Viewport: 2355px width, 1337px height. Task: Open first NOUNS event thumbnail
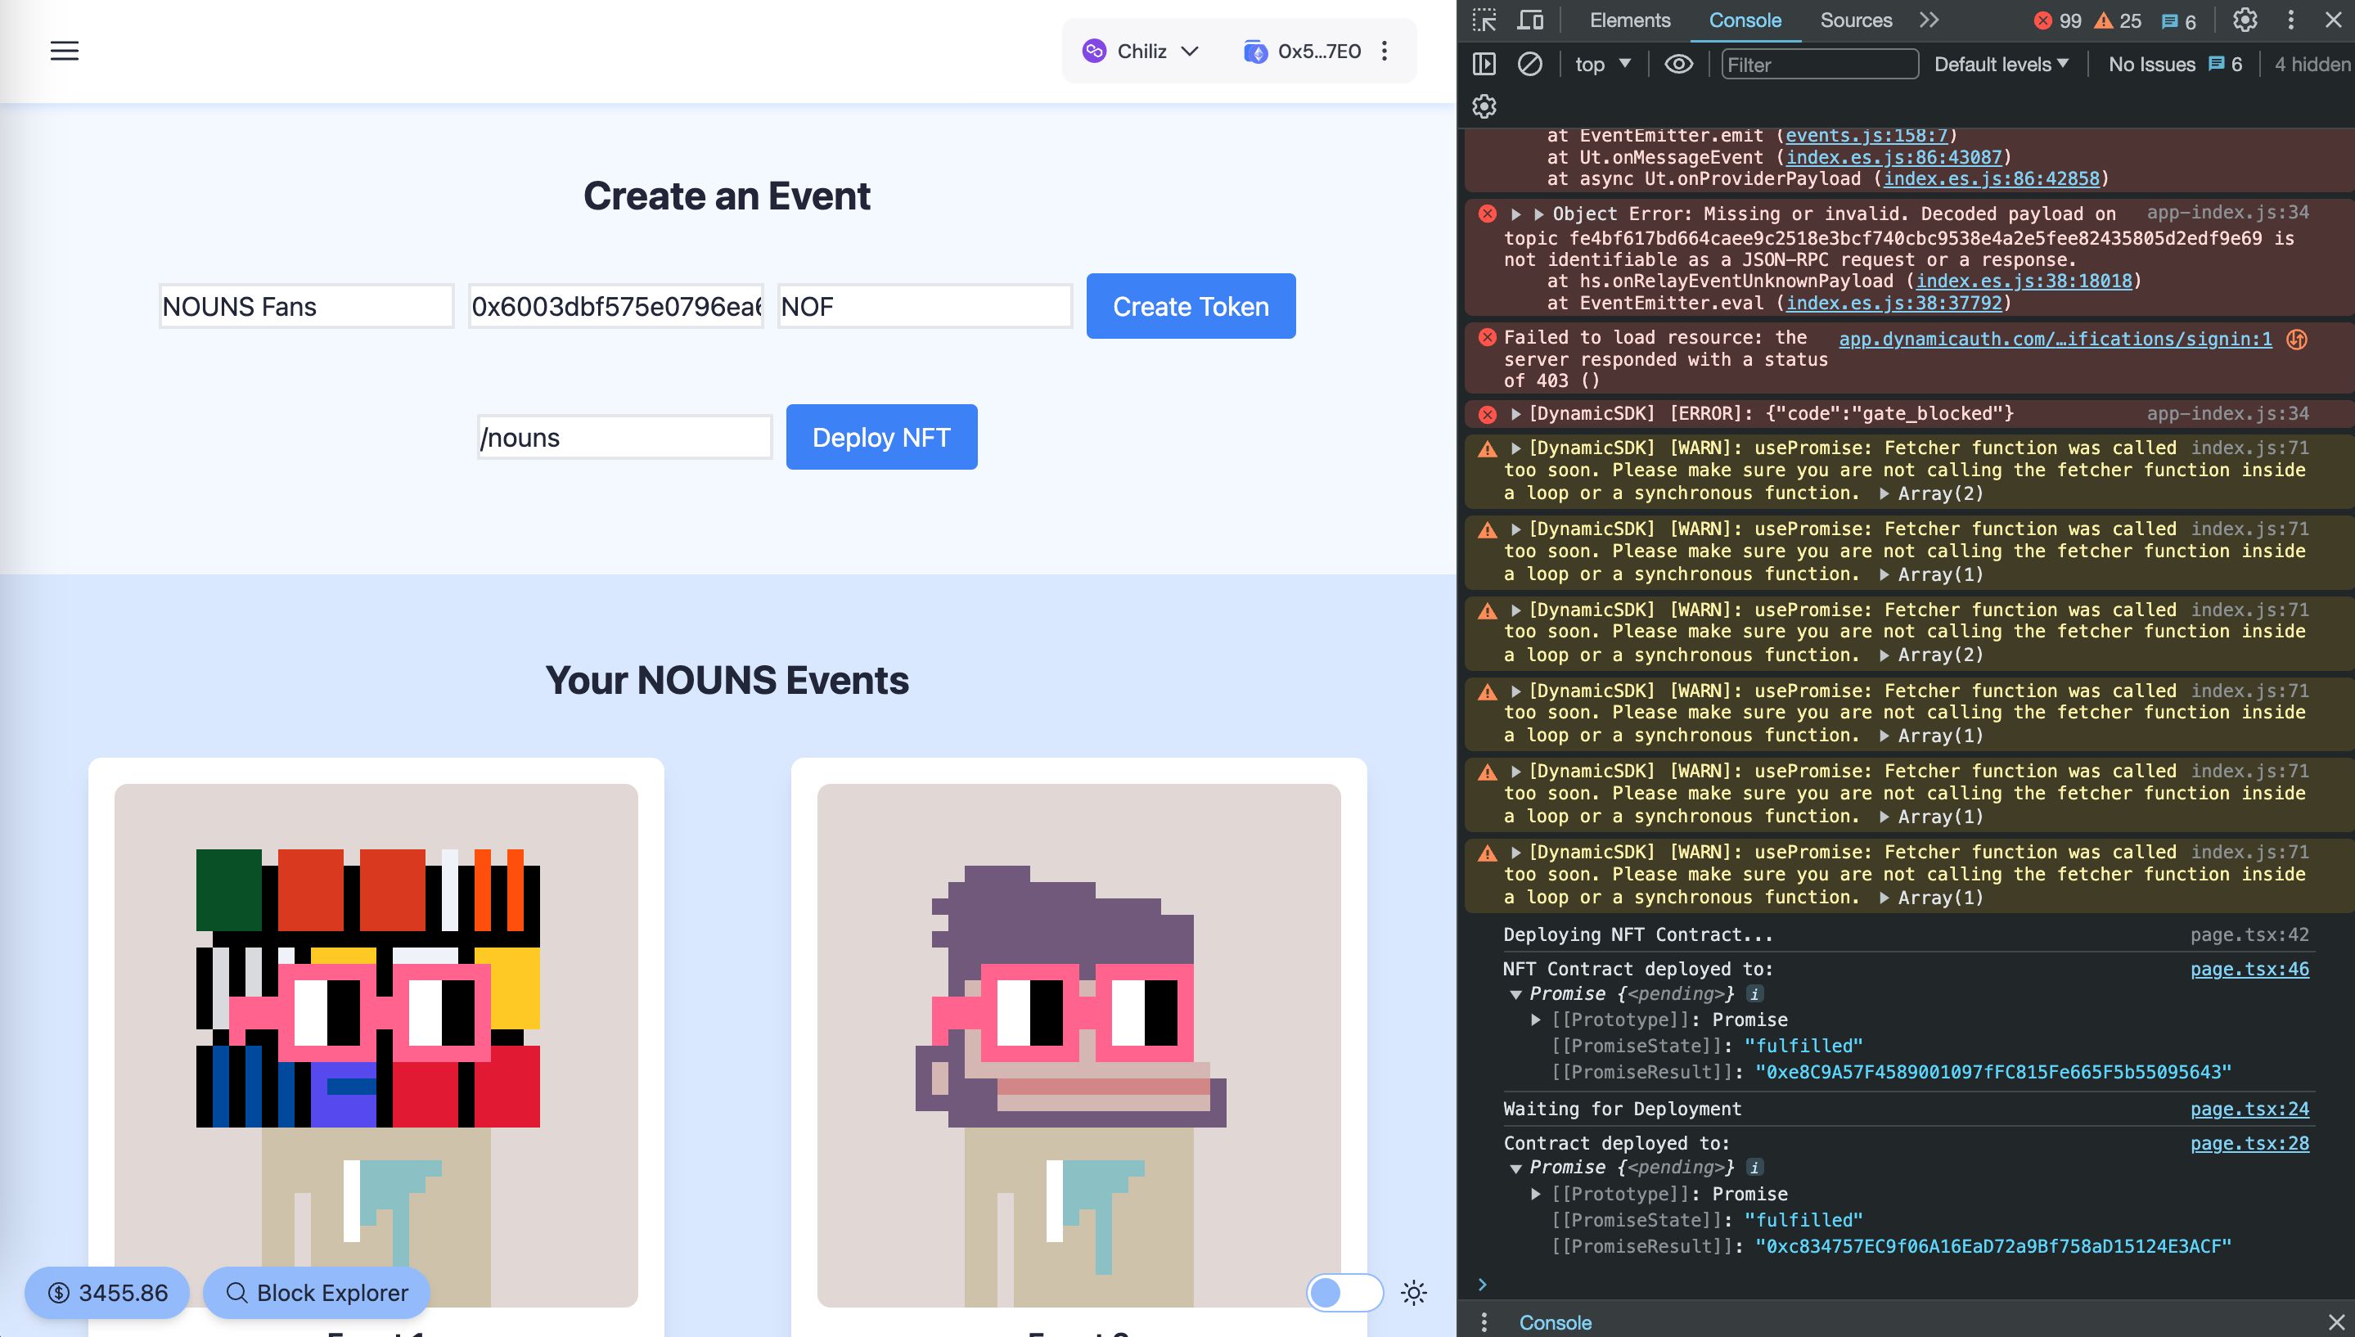pyautogui.click(x=376, y=1045)
